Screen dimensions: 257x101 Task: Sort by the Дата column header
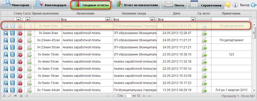coord(176,13)
